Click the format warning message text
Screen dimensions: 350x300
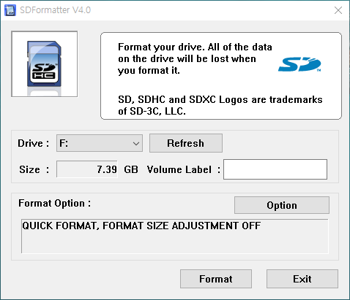195,59
